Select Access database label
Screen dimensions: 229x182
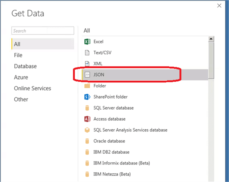coord(109,119)
